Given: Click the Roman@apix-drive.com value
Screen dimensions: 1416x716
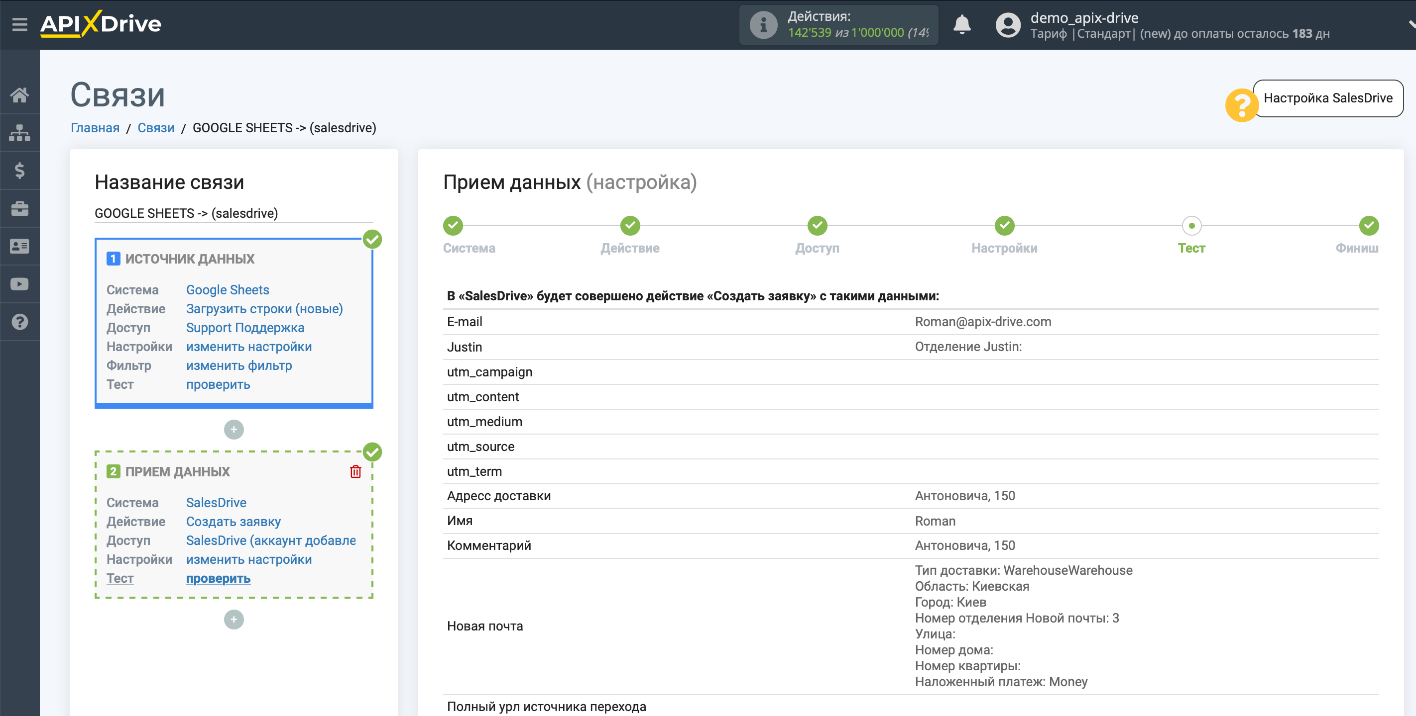Looking at the screenshot, I should [983, 322].
